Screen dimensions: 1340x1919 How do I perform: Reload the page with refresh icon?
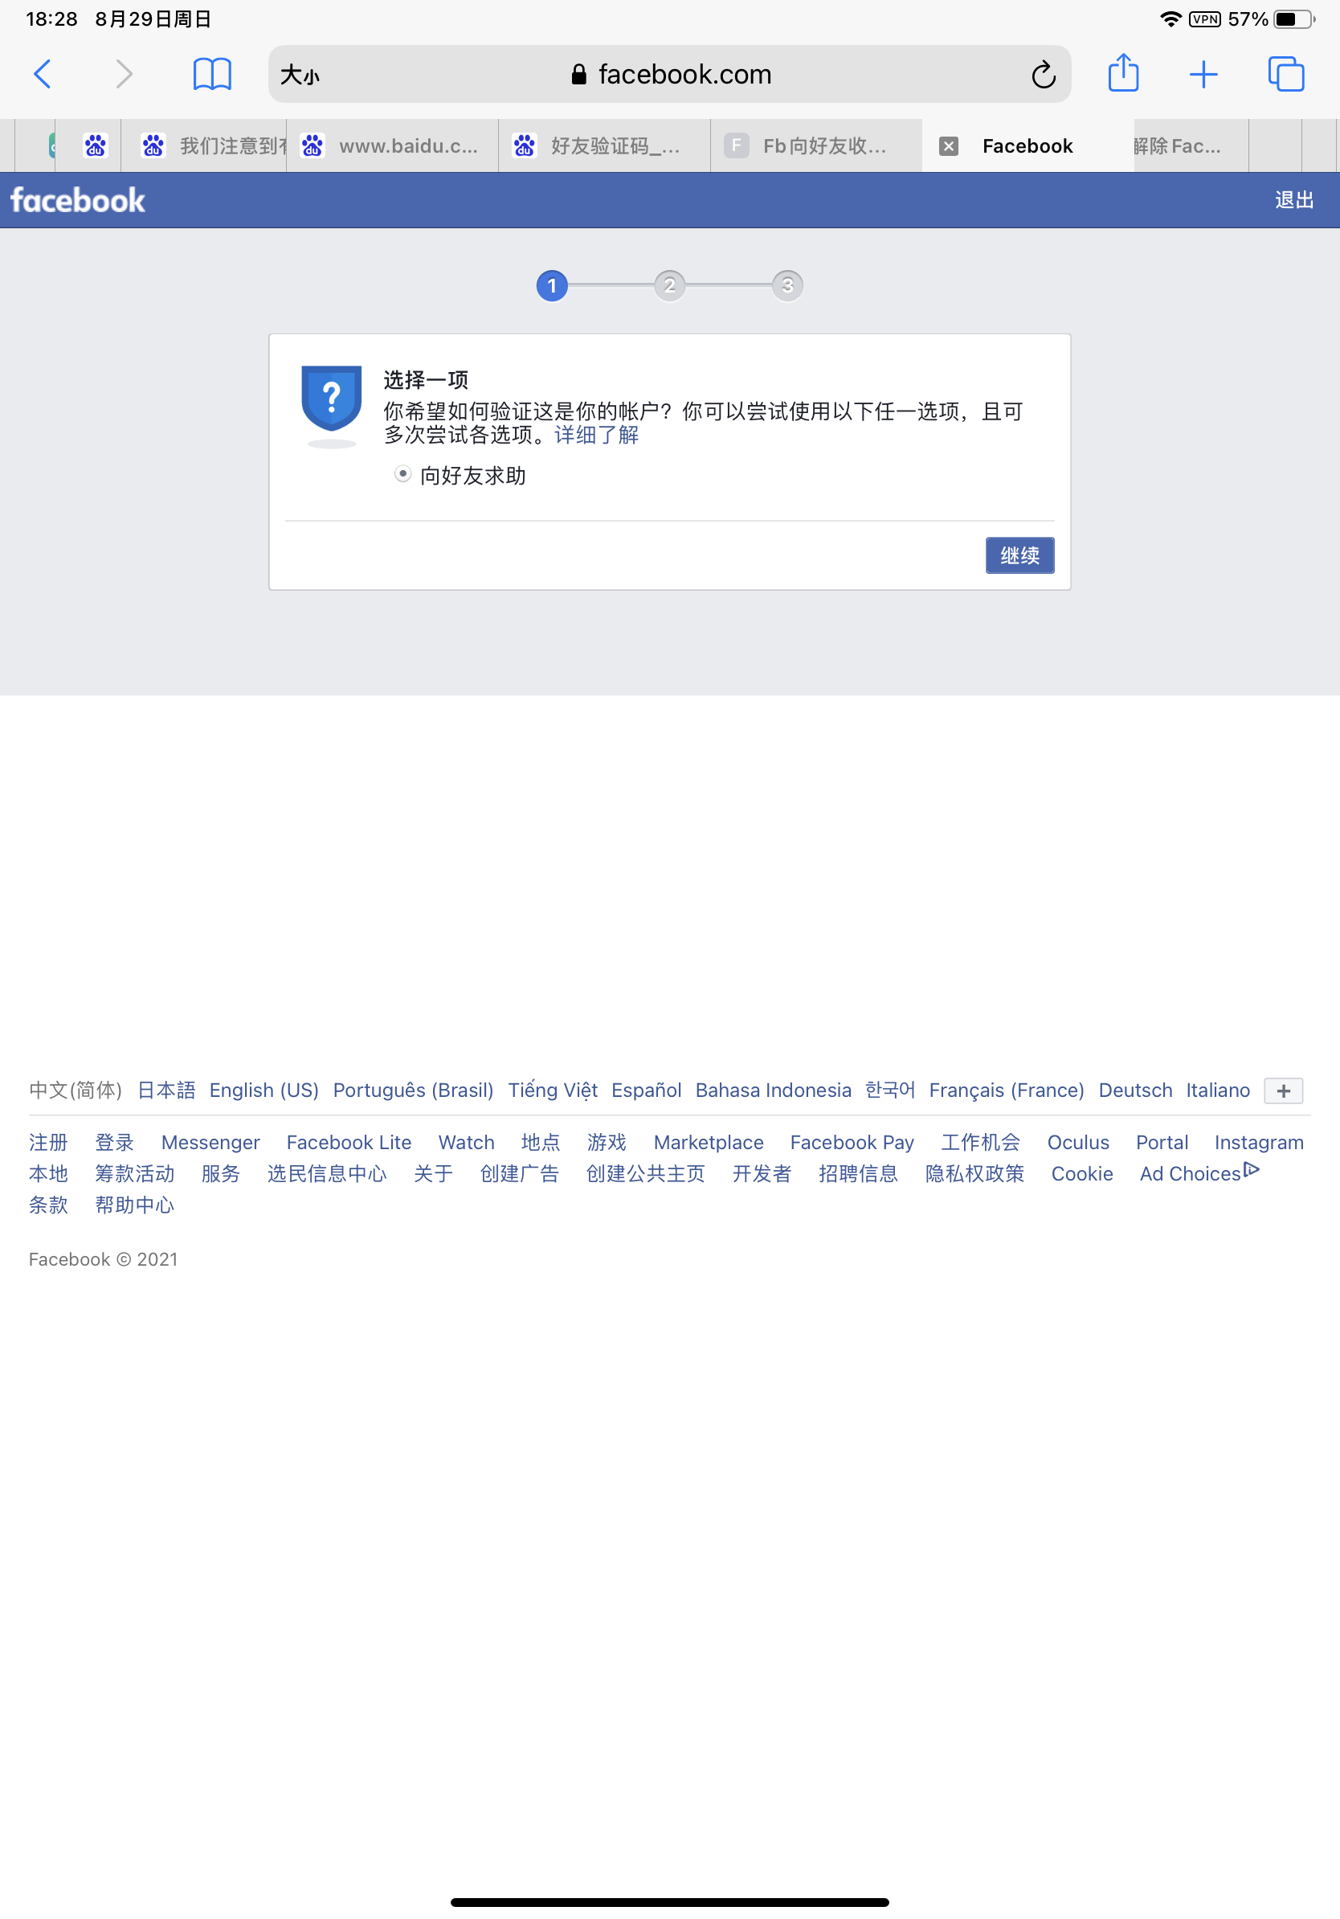coord(1043,76)
